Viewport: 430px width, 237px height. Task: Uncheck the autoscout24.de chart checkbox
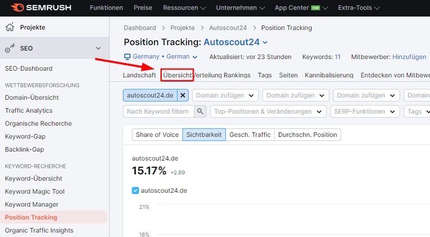coord(135,191)
